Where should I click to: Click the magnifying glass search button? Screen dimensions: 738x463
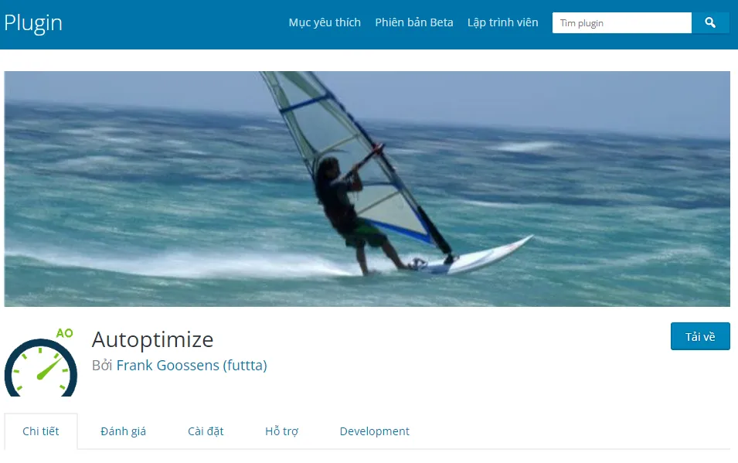[x=710, y=22]
